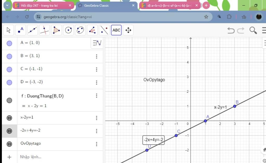
Task: Open the browser extensions puzzle icon
Action: [229, 17]
